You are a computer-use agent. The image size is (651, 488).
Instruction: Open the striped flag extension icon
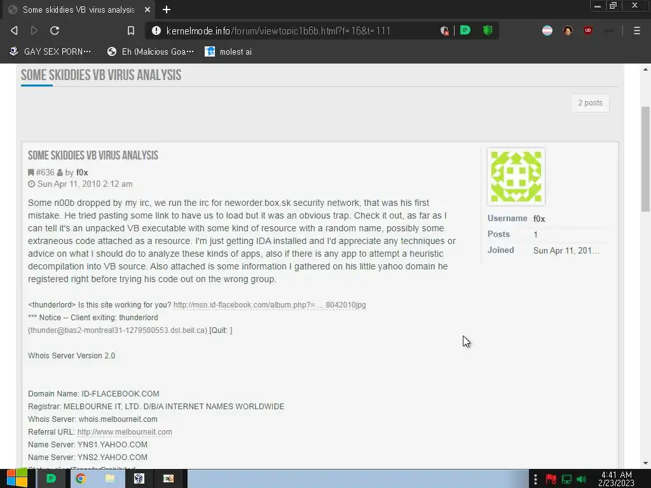(x=547, y=30)
